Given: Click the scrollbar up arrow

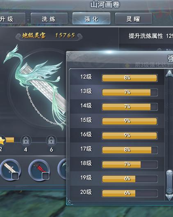Looking at the screenshot, I should [169, 73].
